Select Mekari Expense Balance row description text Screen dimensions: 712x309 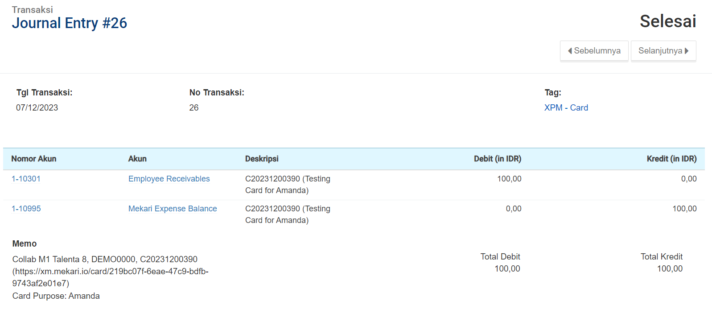(x=288, y=214)
